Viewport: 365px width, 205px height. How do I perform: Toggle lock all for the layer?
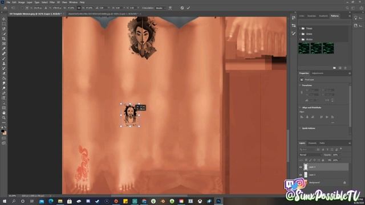pos(323,160)
